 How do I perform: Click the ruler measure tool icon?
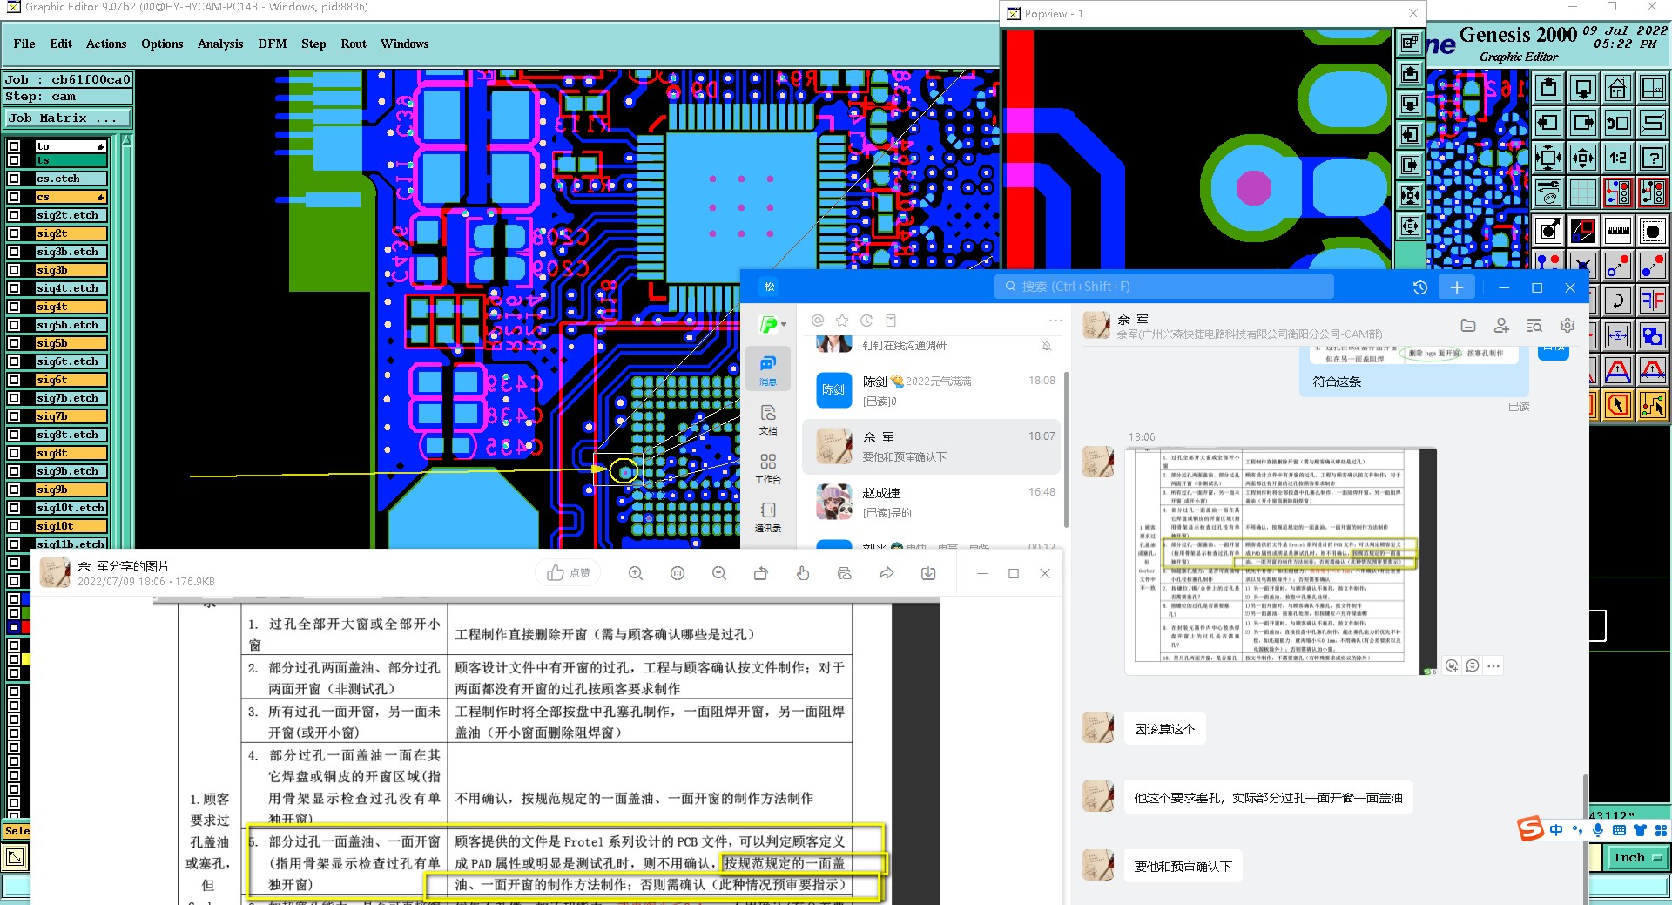[x=1617, y=231]
